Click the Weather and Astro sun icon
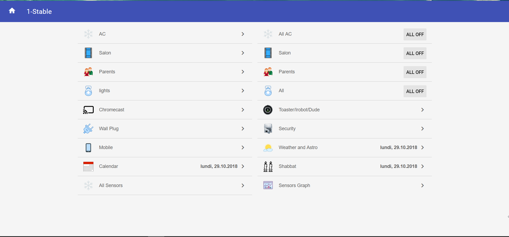 click(x=268, y=147)
